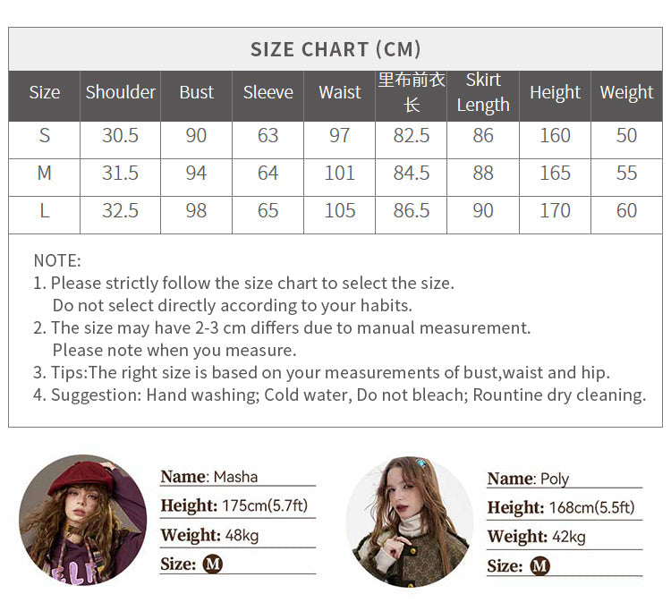Select the S size row label

(45, 136)
